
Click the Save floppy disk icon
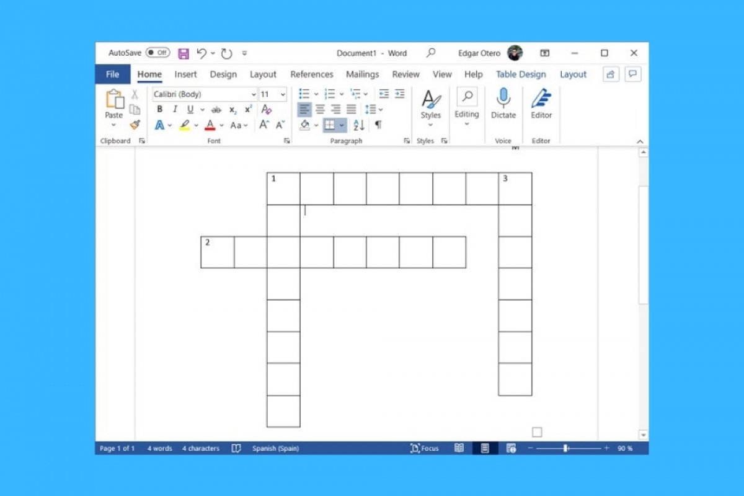184,53
